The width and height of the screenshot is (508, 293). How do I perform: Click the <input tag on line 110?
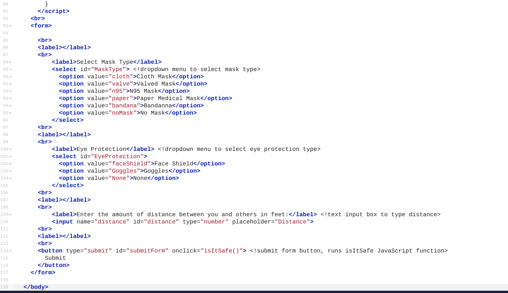[63, 222]
